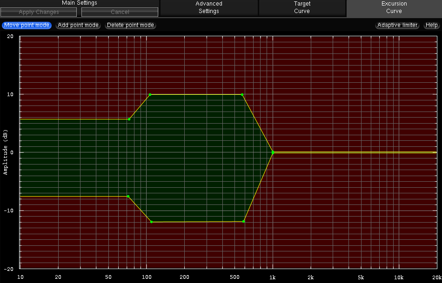
Task: Click the -10 amplitude axis label
Action: (8, 211)
